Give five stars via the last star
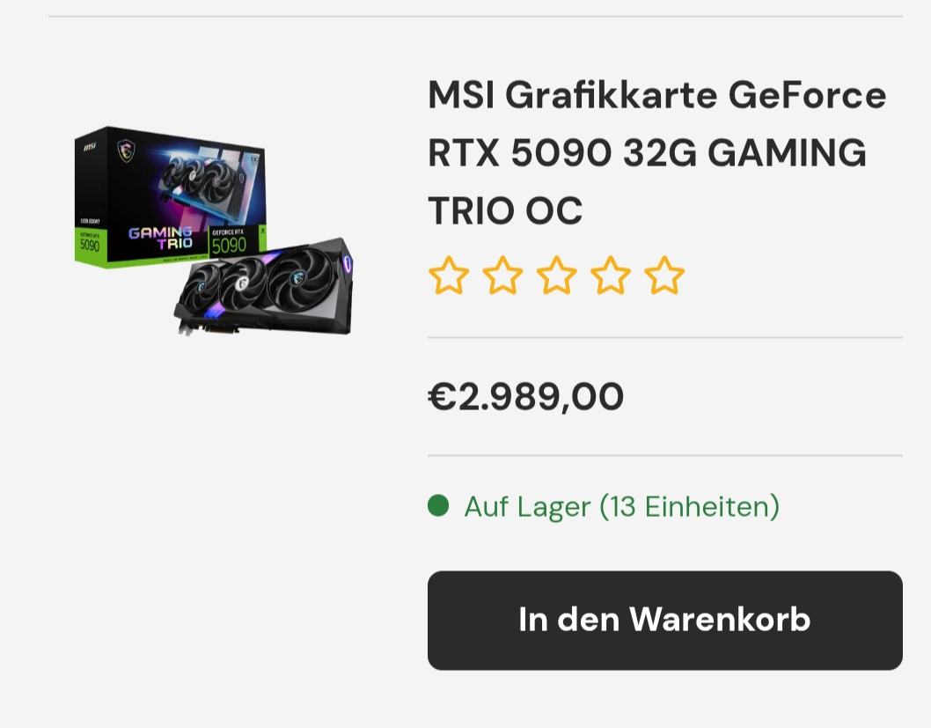The image size is (931, 728). tap(664, 276)
